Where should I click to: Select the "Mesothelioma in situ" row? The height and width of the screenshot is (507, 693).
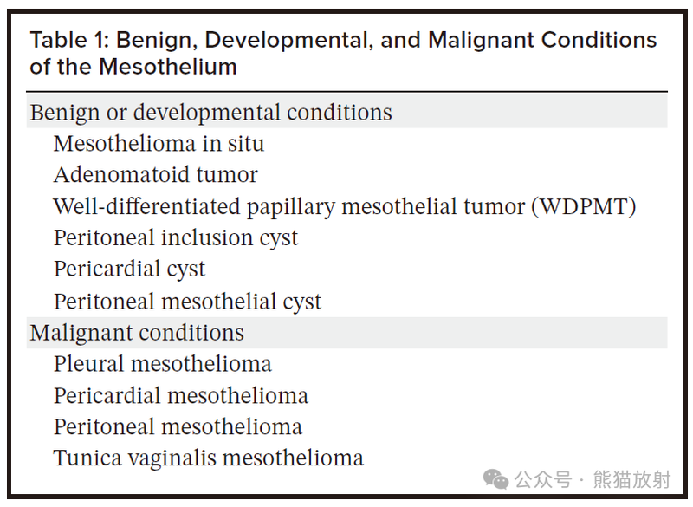click(x=159, y=143)
